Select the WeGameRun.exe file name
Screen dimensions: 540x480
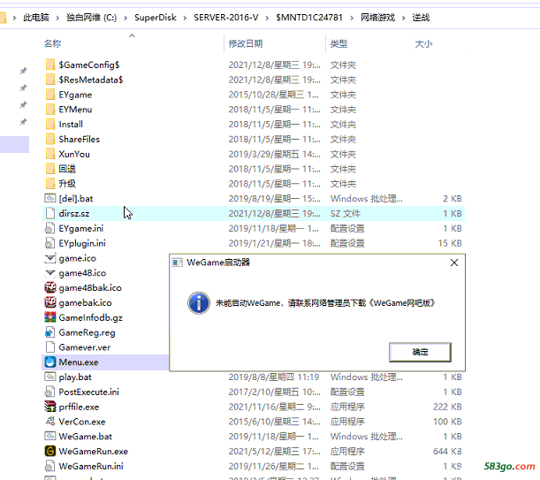coord(94,451)
